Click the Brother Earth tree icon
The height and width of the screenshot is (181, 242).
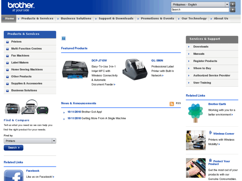[x=195, y=113]
